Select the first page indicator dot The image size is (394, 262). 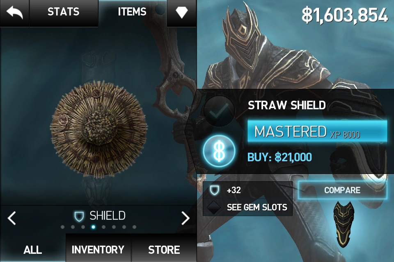pyautogui.click(x=62, y=227)
